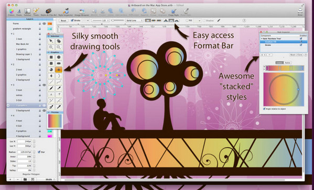
Task: Open the Style Inspector toolbar icon
Action: (x=66, y=12)
